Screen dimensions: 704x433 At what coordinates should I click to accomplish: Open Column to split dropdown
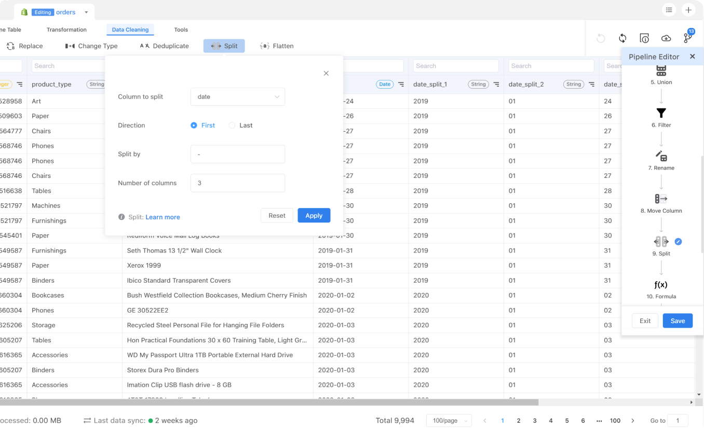[238, 97]
